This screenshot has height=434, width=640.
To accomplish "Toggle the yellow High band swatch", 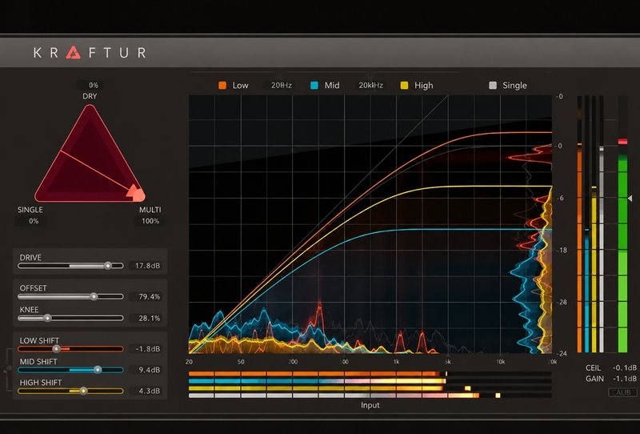I will (x=405, y=86).
